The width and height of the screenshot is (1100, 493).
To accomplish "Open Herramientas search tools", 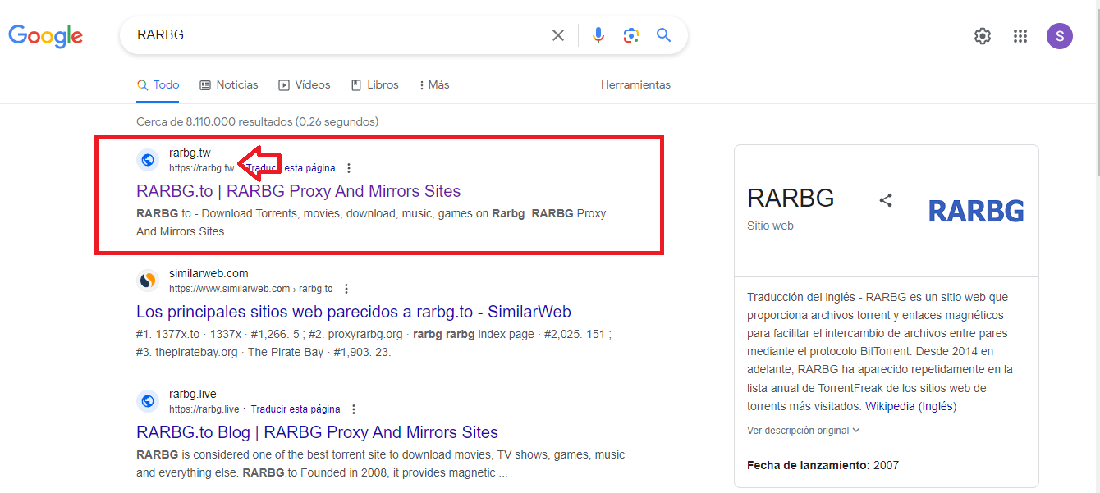I will click(x=635, y=85).
